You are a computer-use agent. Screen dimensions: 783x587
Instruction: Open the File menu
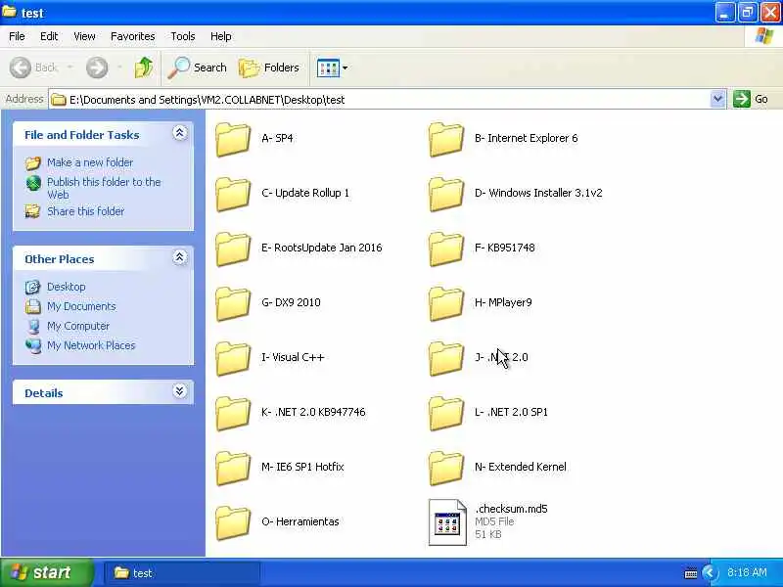17,36
